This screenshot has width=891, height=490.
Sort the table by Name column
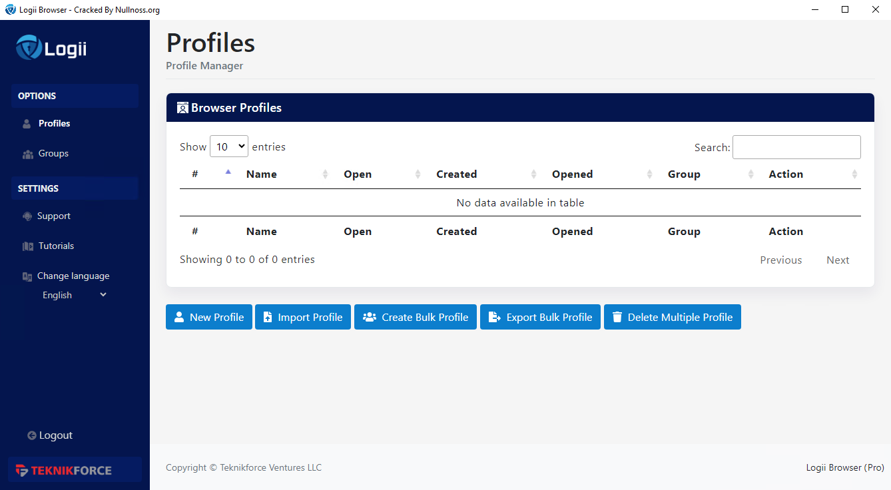(x=262, y=174)
